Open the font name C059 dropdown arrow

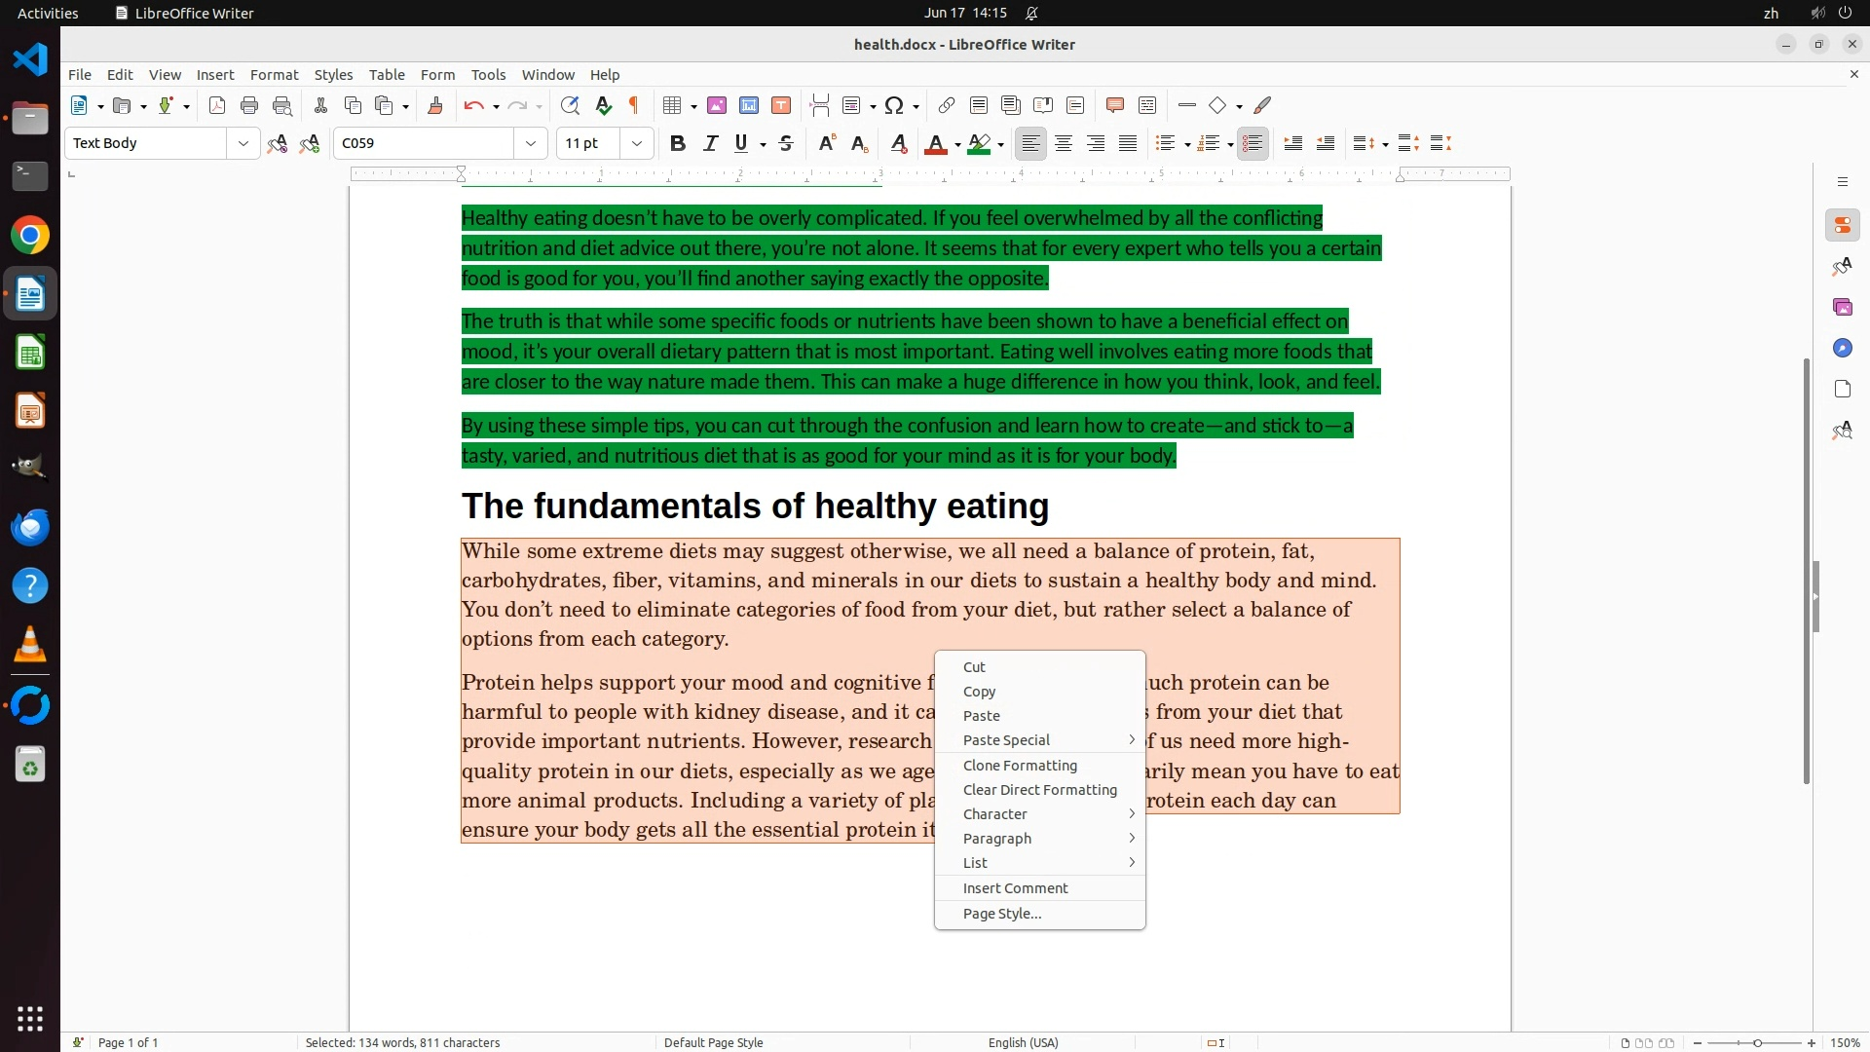[531, 143]
